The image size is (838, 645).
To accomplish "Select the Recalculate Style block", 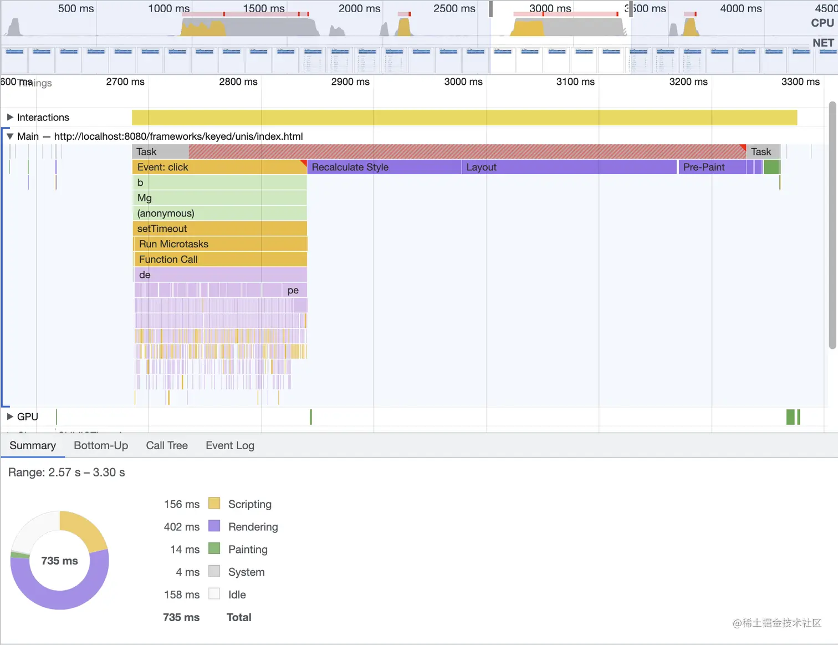I will pyautogui.click(x=385, y=167).
